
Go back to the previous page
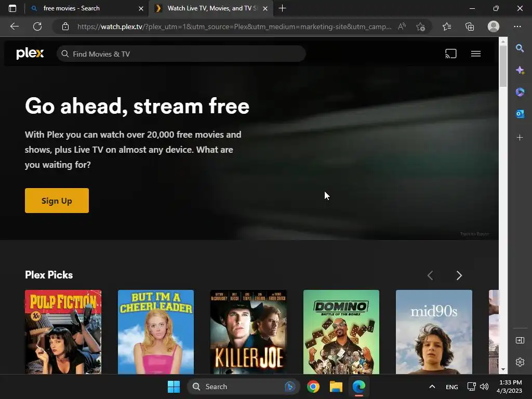click(x=14, y=26)
